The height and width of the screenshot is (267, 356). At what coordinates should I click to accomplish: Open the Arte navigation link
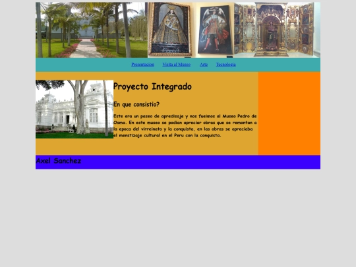pyautogui.click(x=204, y=65)
